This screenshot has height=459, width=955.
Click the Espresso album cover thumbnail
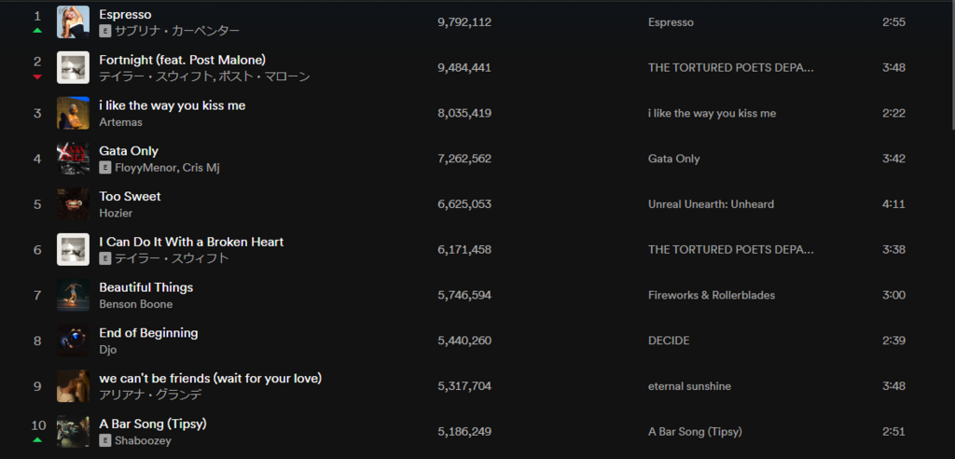73,22
